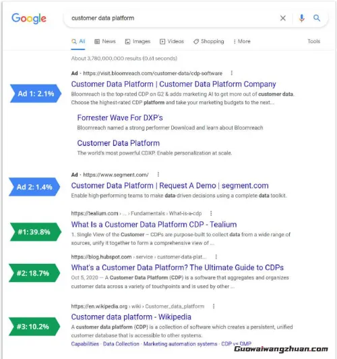This screenshot has height=359, width=337.
Task: Open Forrester Wave For DXP's sitelink
Action: point(120,117)
